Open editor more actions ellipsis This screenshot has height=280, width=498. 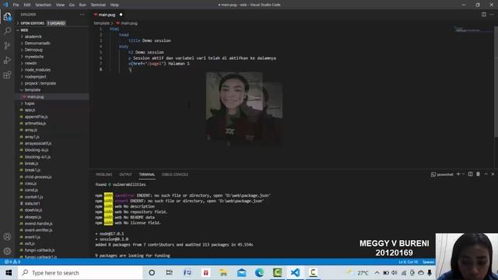[x=492, y=15]
